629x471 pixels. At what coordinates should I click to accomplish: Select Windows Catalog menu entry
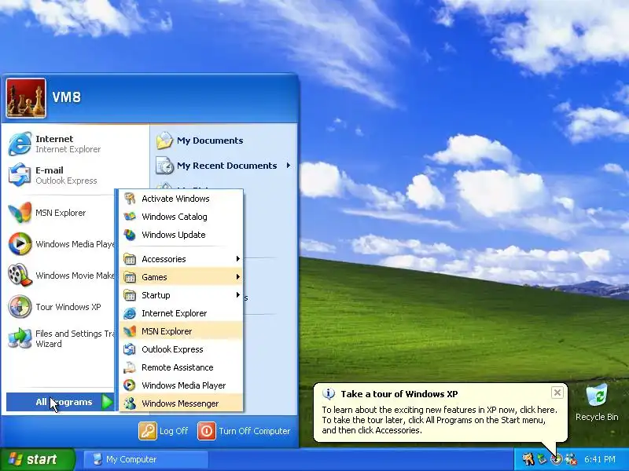point(182,217)
